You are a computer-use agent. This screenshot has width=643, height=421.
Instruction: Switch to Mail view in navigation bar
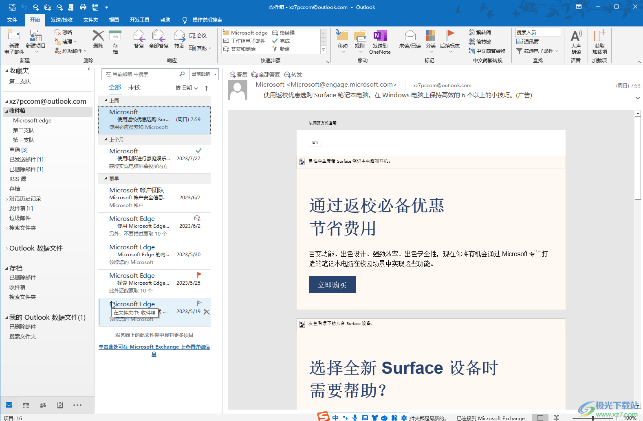pos(9,405)
